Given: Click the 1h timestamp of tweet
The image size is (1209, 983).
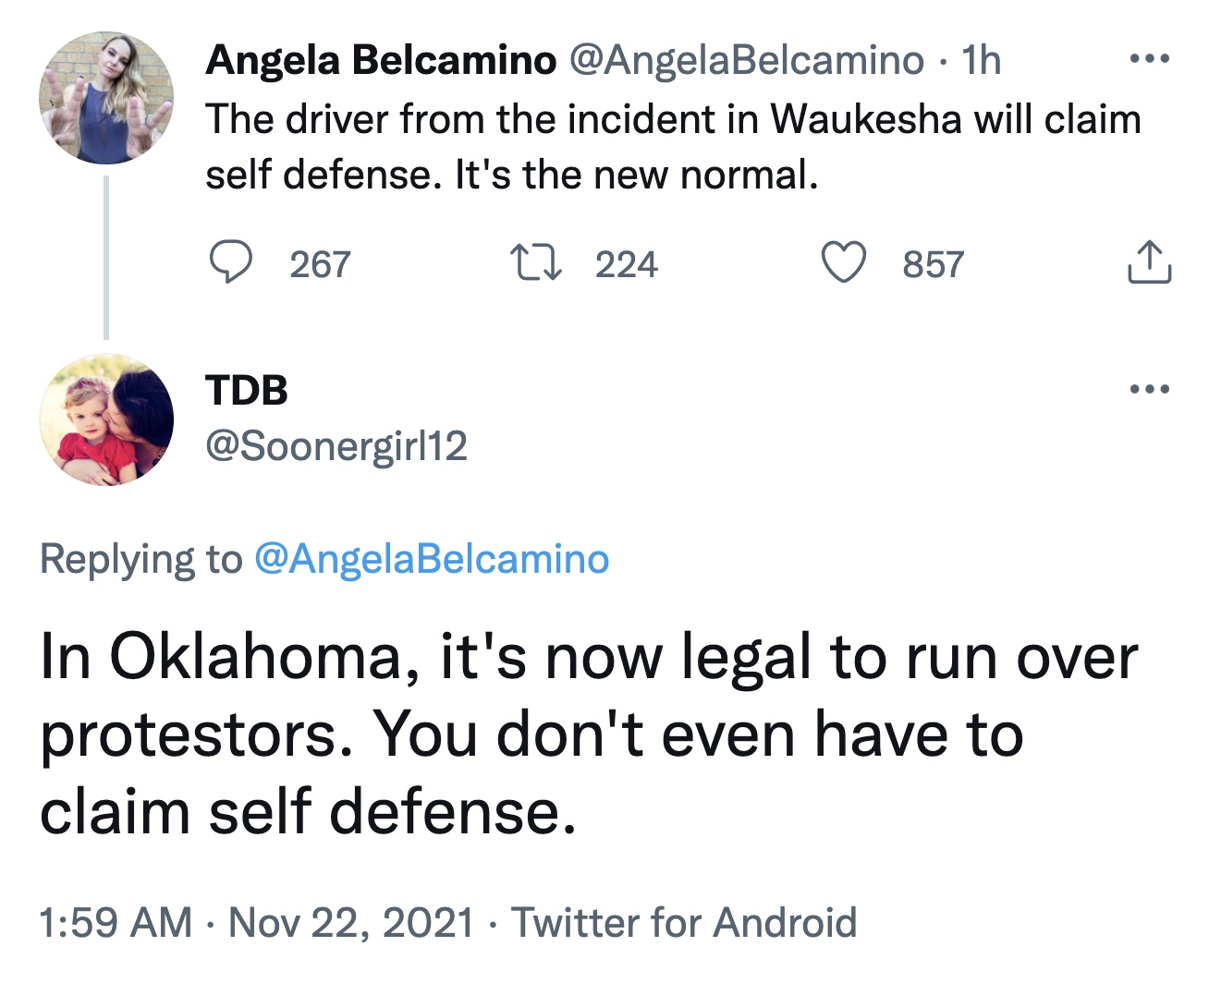Looking at the screenshot, I should tap(981, 60).
